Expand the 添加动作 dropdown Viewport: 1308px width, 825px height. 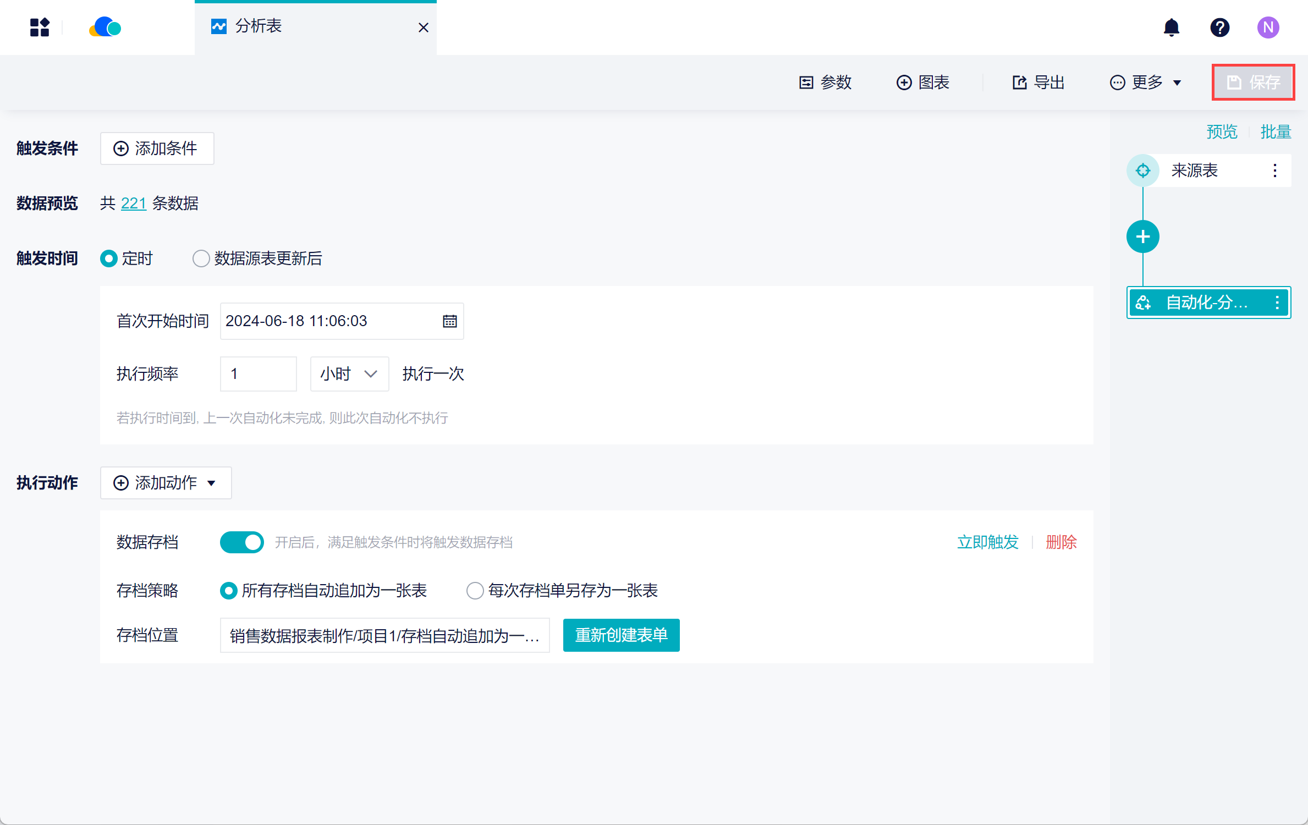click(x=166, y=483)
